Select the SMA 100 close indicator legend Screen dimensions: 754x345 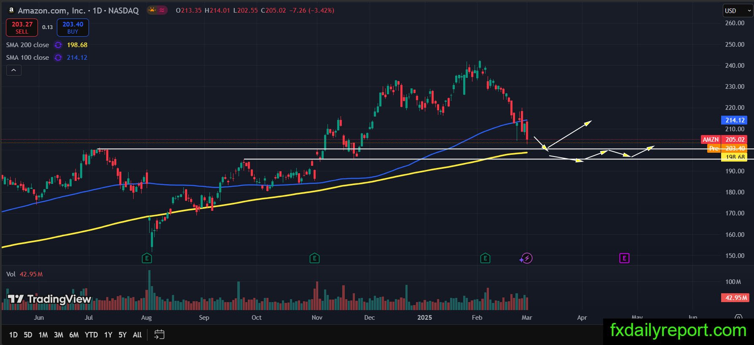[x=27, y=58]
